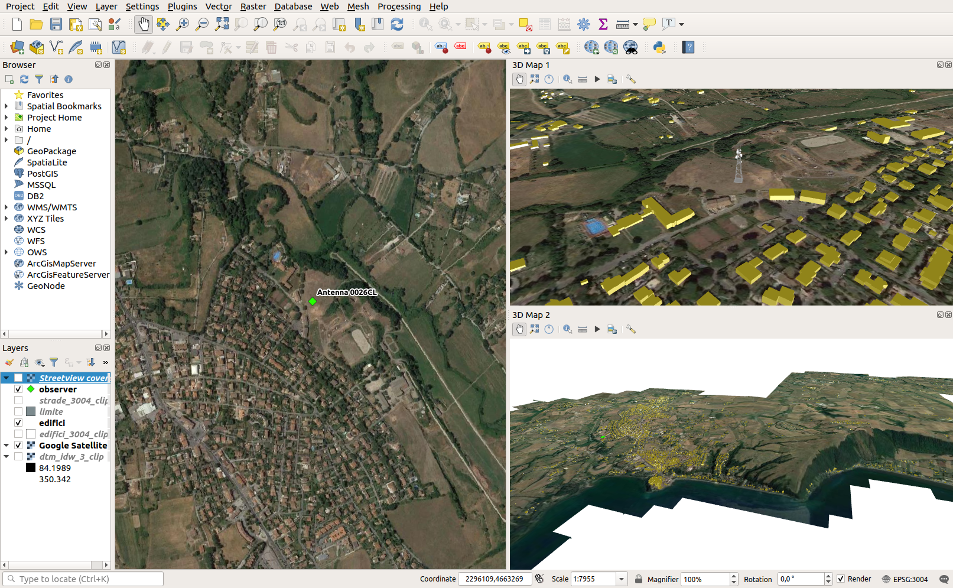
Task: Click the Zoom Full icon in toolbar
Action: [222, 24]
